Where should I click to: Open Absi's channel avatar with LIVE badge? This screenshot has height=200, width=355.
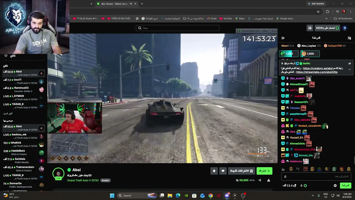58,174
